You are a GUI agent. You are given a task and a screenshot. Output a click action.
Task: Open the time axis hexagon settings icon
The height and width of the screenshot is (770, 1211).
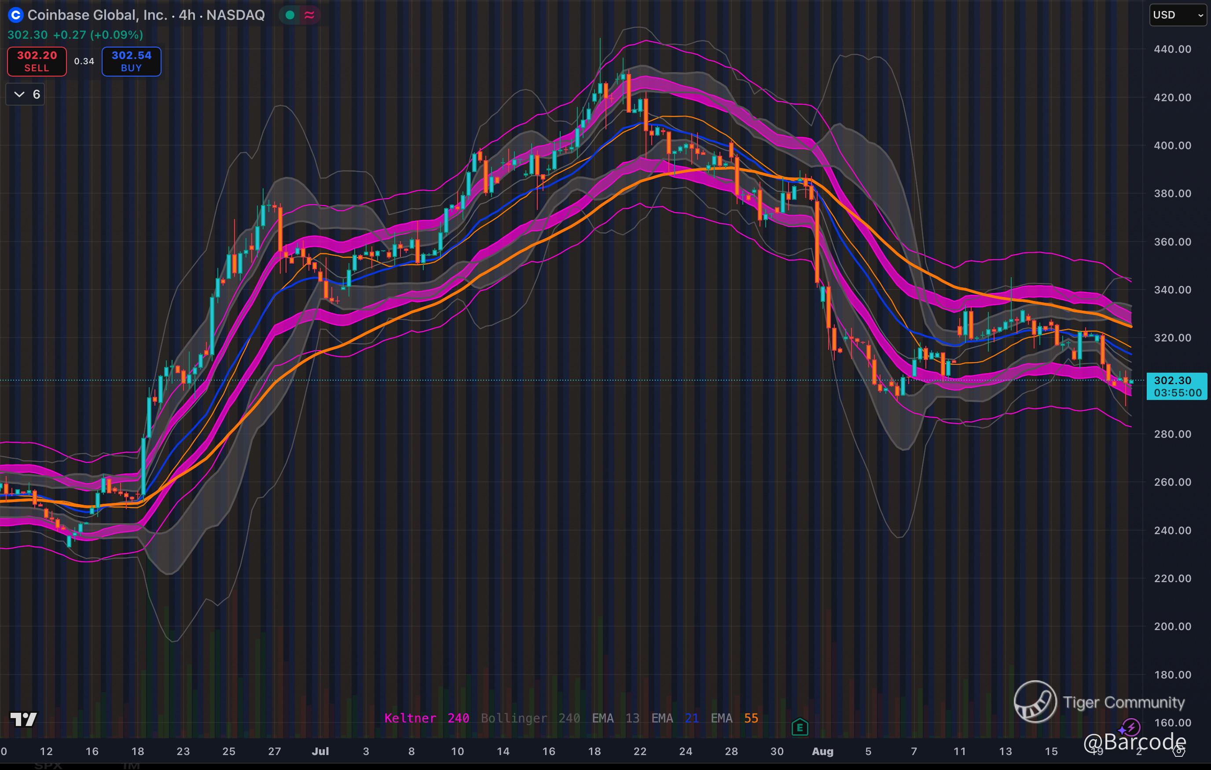(1178, 752)
